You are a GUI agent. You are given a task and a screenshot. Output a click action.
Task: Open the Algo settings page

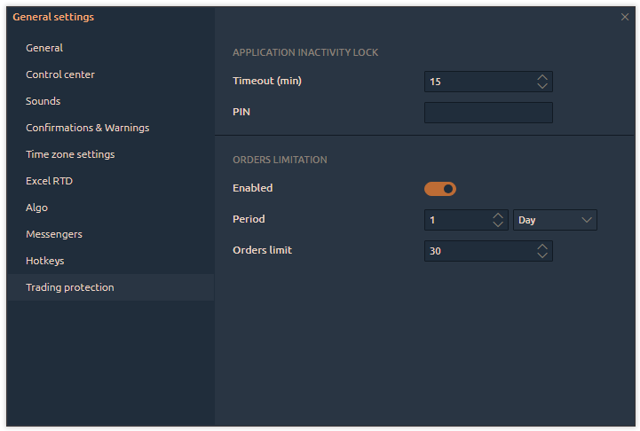point(37,208)
